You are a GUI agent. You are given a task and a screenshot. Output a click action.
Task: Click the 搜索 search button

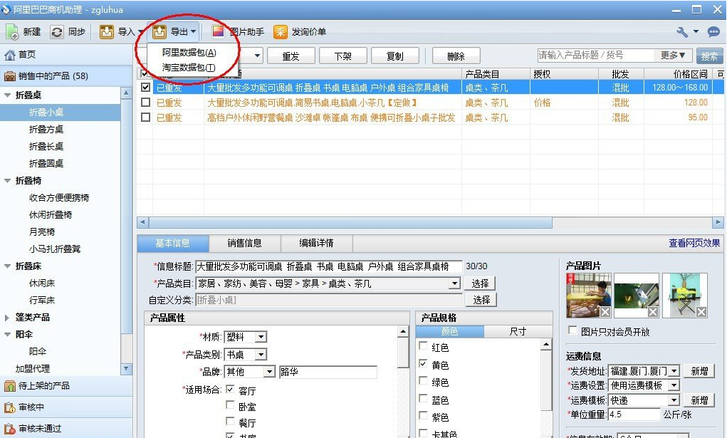(709, 56)
